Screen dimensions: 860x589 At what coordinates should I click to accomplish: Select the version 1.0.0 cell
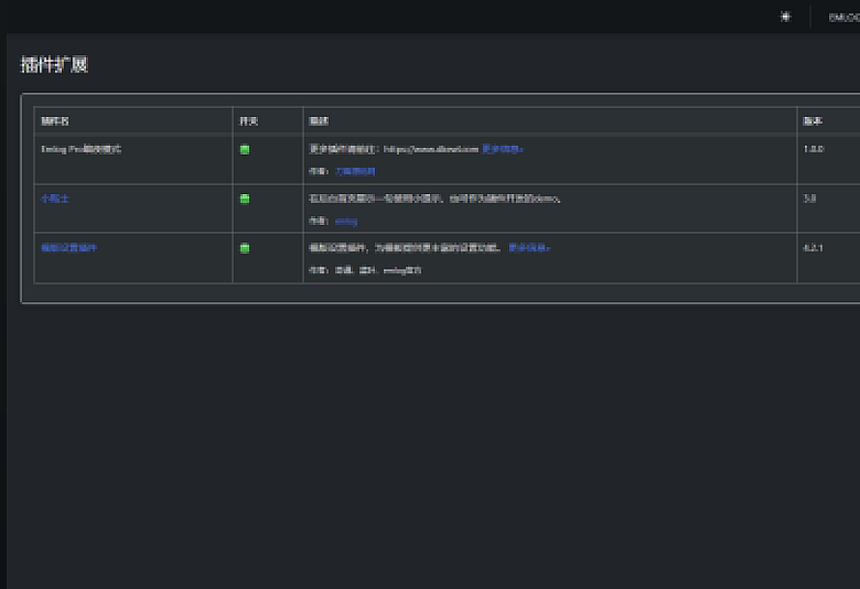point(814,149)
